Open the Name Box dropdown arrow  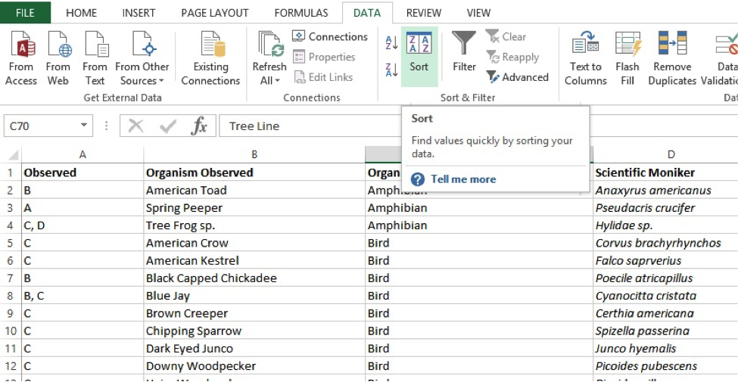pos(83,126)
